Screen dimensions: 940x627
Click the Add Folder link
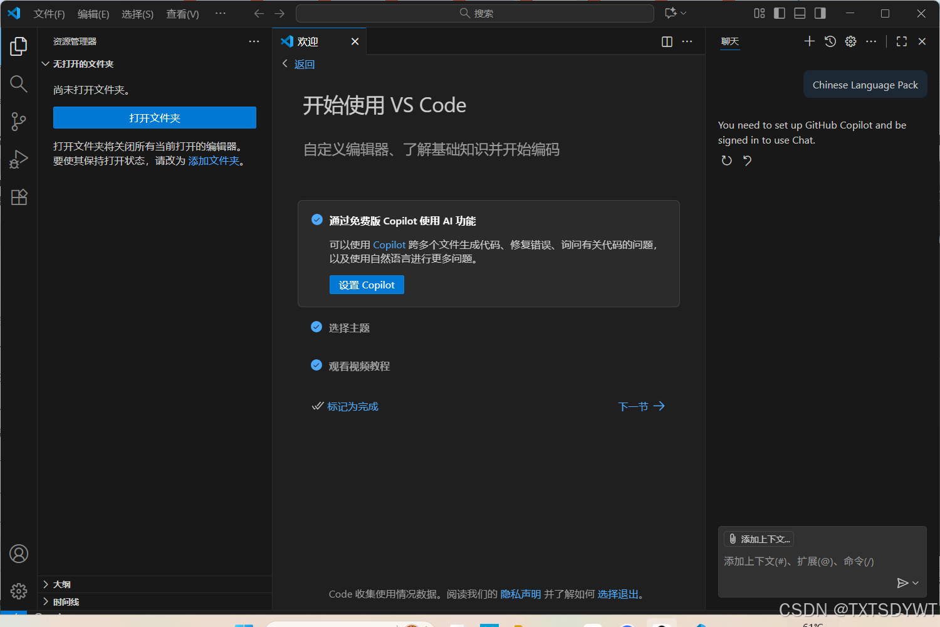pyautogui.click(x=214, y=161)
